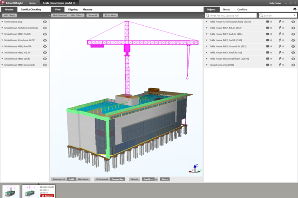Close the Tekla House Demo model tab
298x198 pixels.
74,3
